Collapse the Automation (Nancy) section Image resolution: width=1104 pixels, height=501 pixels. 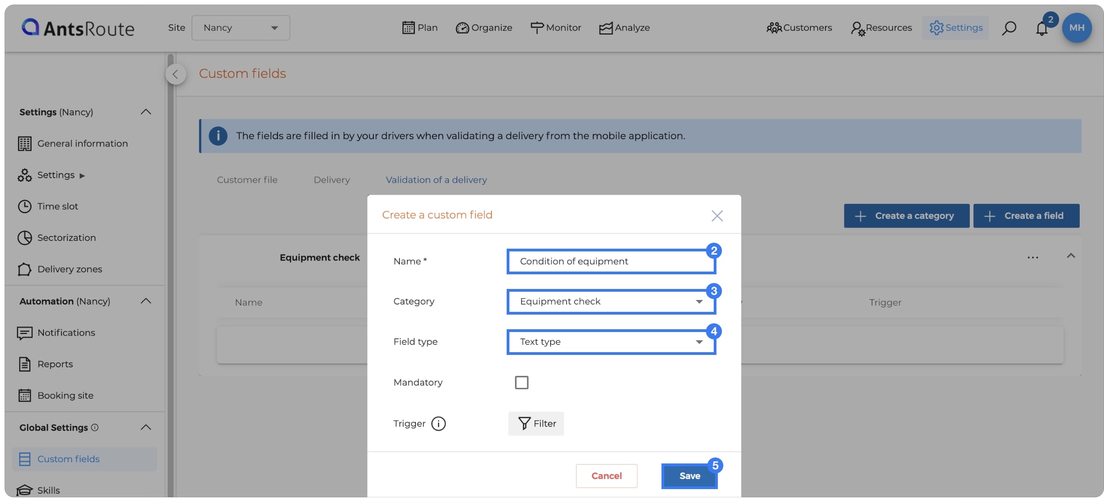click(146, 301)
